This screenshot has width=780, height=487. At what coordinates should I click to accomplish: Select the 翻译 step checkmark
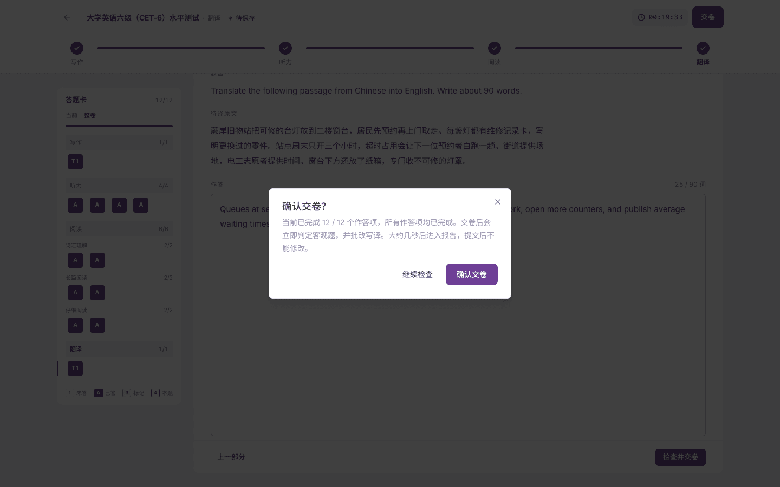click(703, 48)
